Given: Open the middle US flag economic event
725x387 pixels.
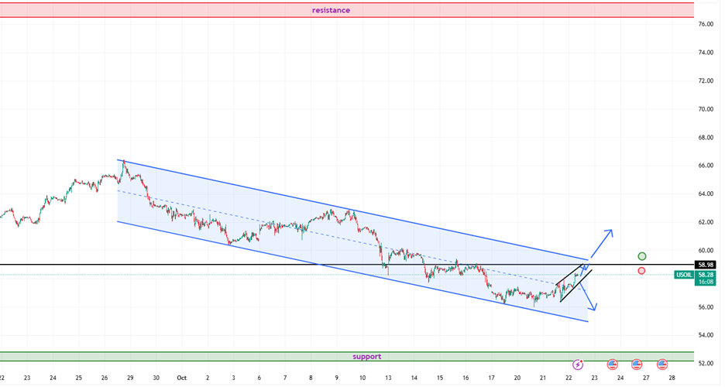Looking at the screenshot, I should pyautogui.click(x=637, y=364).
